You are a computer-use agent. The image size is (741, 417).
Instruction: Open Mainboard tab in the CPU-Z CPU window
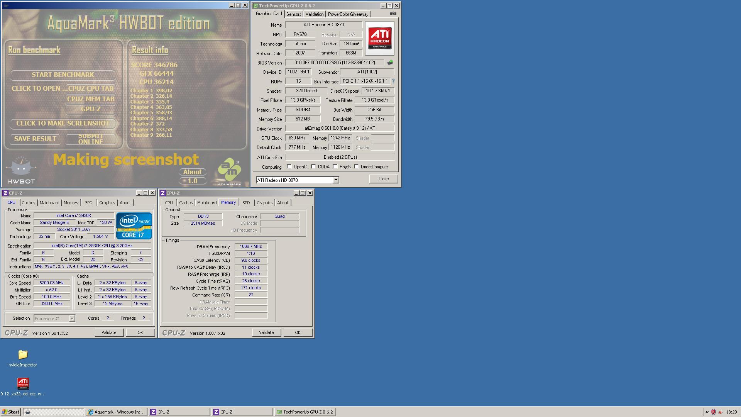click(49, 203)
